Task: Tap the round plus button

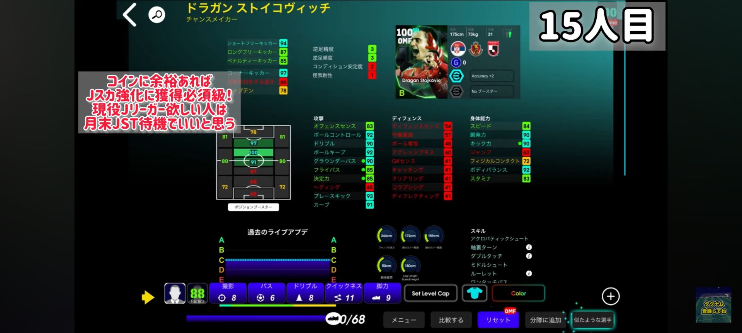Action: click(611, 296)
